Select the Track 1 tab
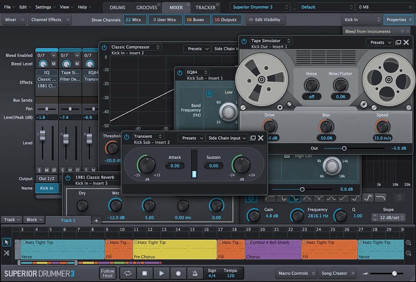The image size is (416, 282). (x=68, y=220)
